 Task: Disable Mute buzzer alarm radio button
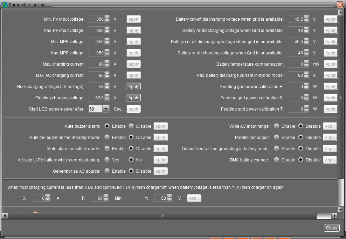[x=131, y=126]
